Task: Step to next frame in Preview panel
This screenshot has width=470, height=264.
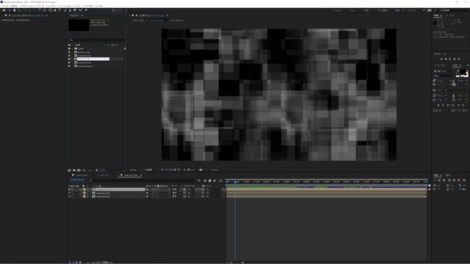Action: click(x=455, y=59)
